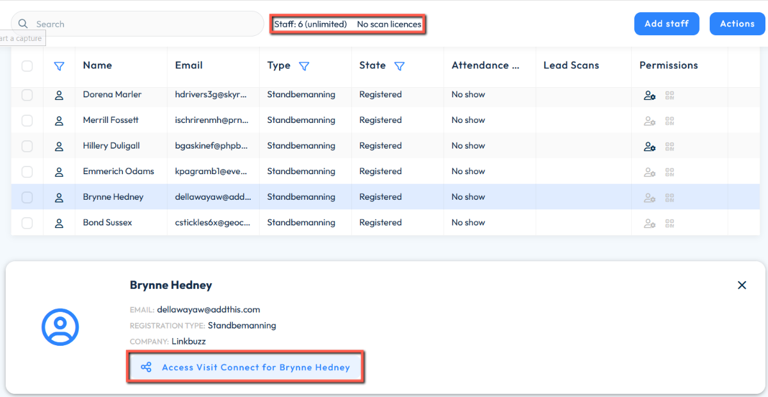
Task: Click Registered state in Bond Sussex row
Action: (380, 223)
